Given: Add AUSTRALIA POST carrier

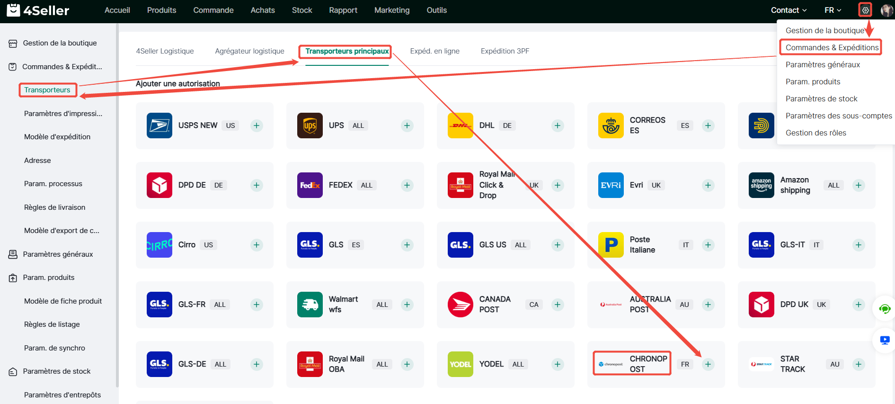Looking at the screenshot, I should 708,305.
